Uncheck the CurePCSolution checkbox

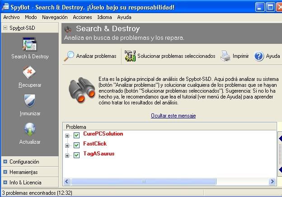(x=77, y=135)
